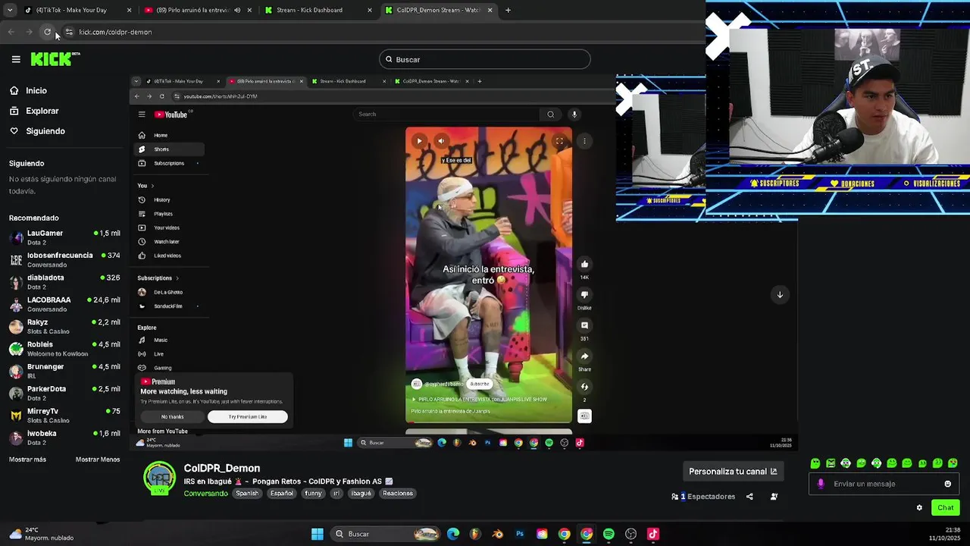Viewport: 970px width, 546px height.
Task: Open the Kick hamburger sidebar menu
Action: [x=16, y=59]
